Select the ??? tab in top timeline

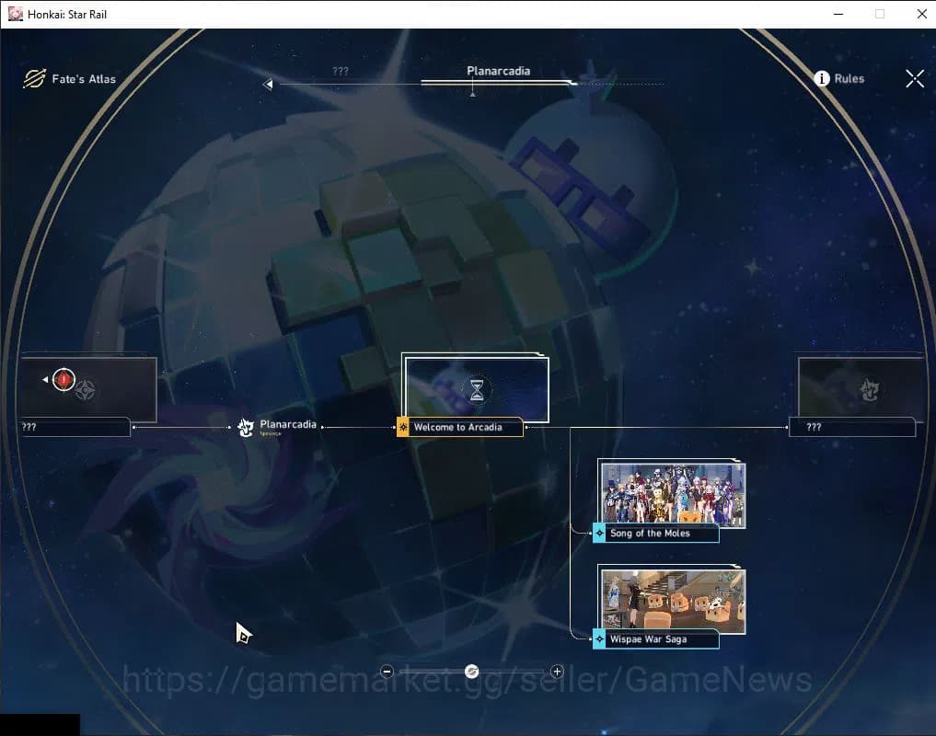pyautogui.click(x=341, y=71)
